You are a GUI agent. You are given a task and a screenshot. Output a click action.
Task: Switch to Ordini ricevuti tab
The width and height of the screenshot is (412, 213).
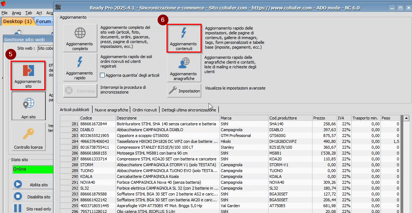coord(145,110)
